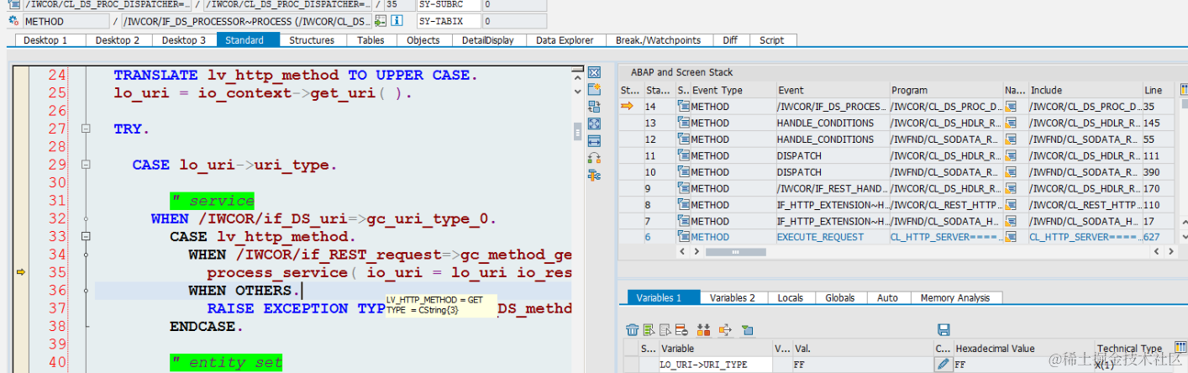Click the orange export arrow icon in the Variables toolbar
Viewport: 1188px width, 373px height.
point(725,330)
